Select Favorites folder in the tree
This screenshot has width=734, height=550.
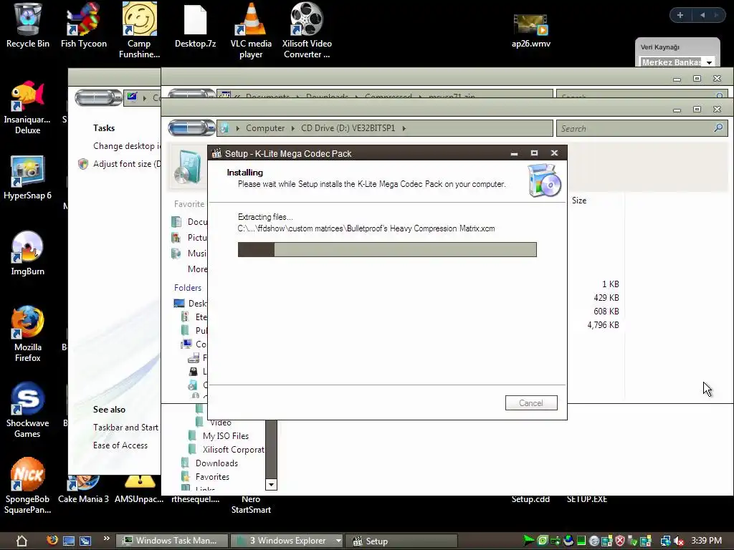(x=212, y=476)
